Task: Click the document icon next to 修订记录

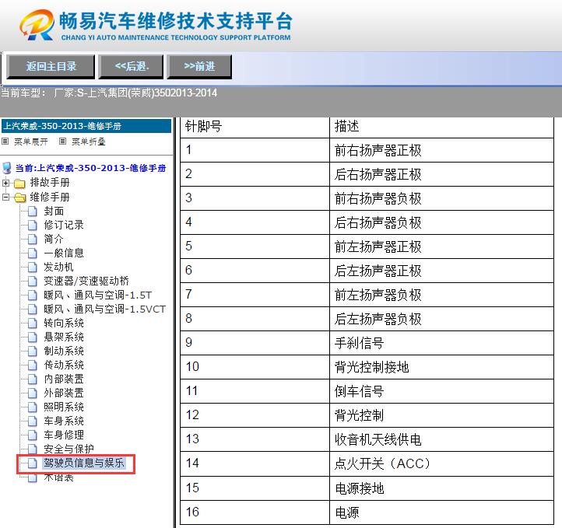Action: point(33,226)
